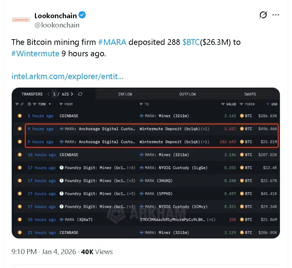292x268 pixels.
Task: Click the @lookonchain handle
Action: pyautogui.click(x=57, y=25)
